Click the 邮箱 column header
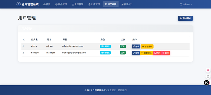Screen dimensions: 211x95 65,40
